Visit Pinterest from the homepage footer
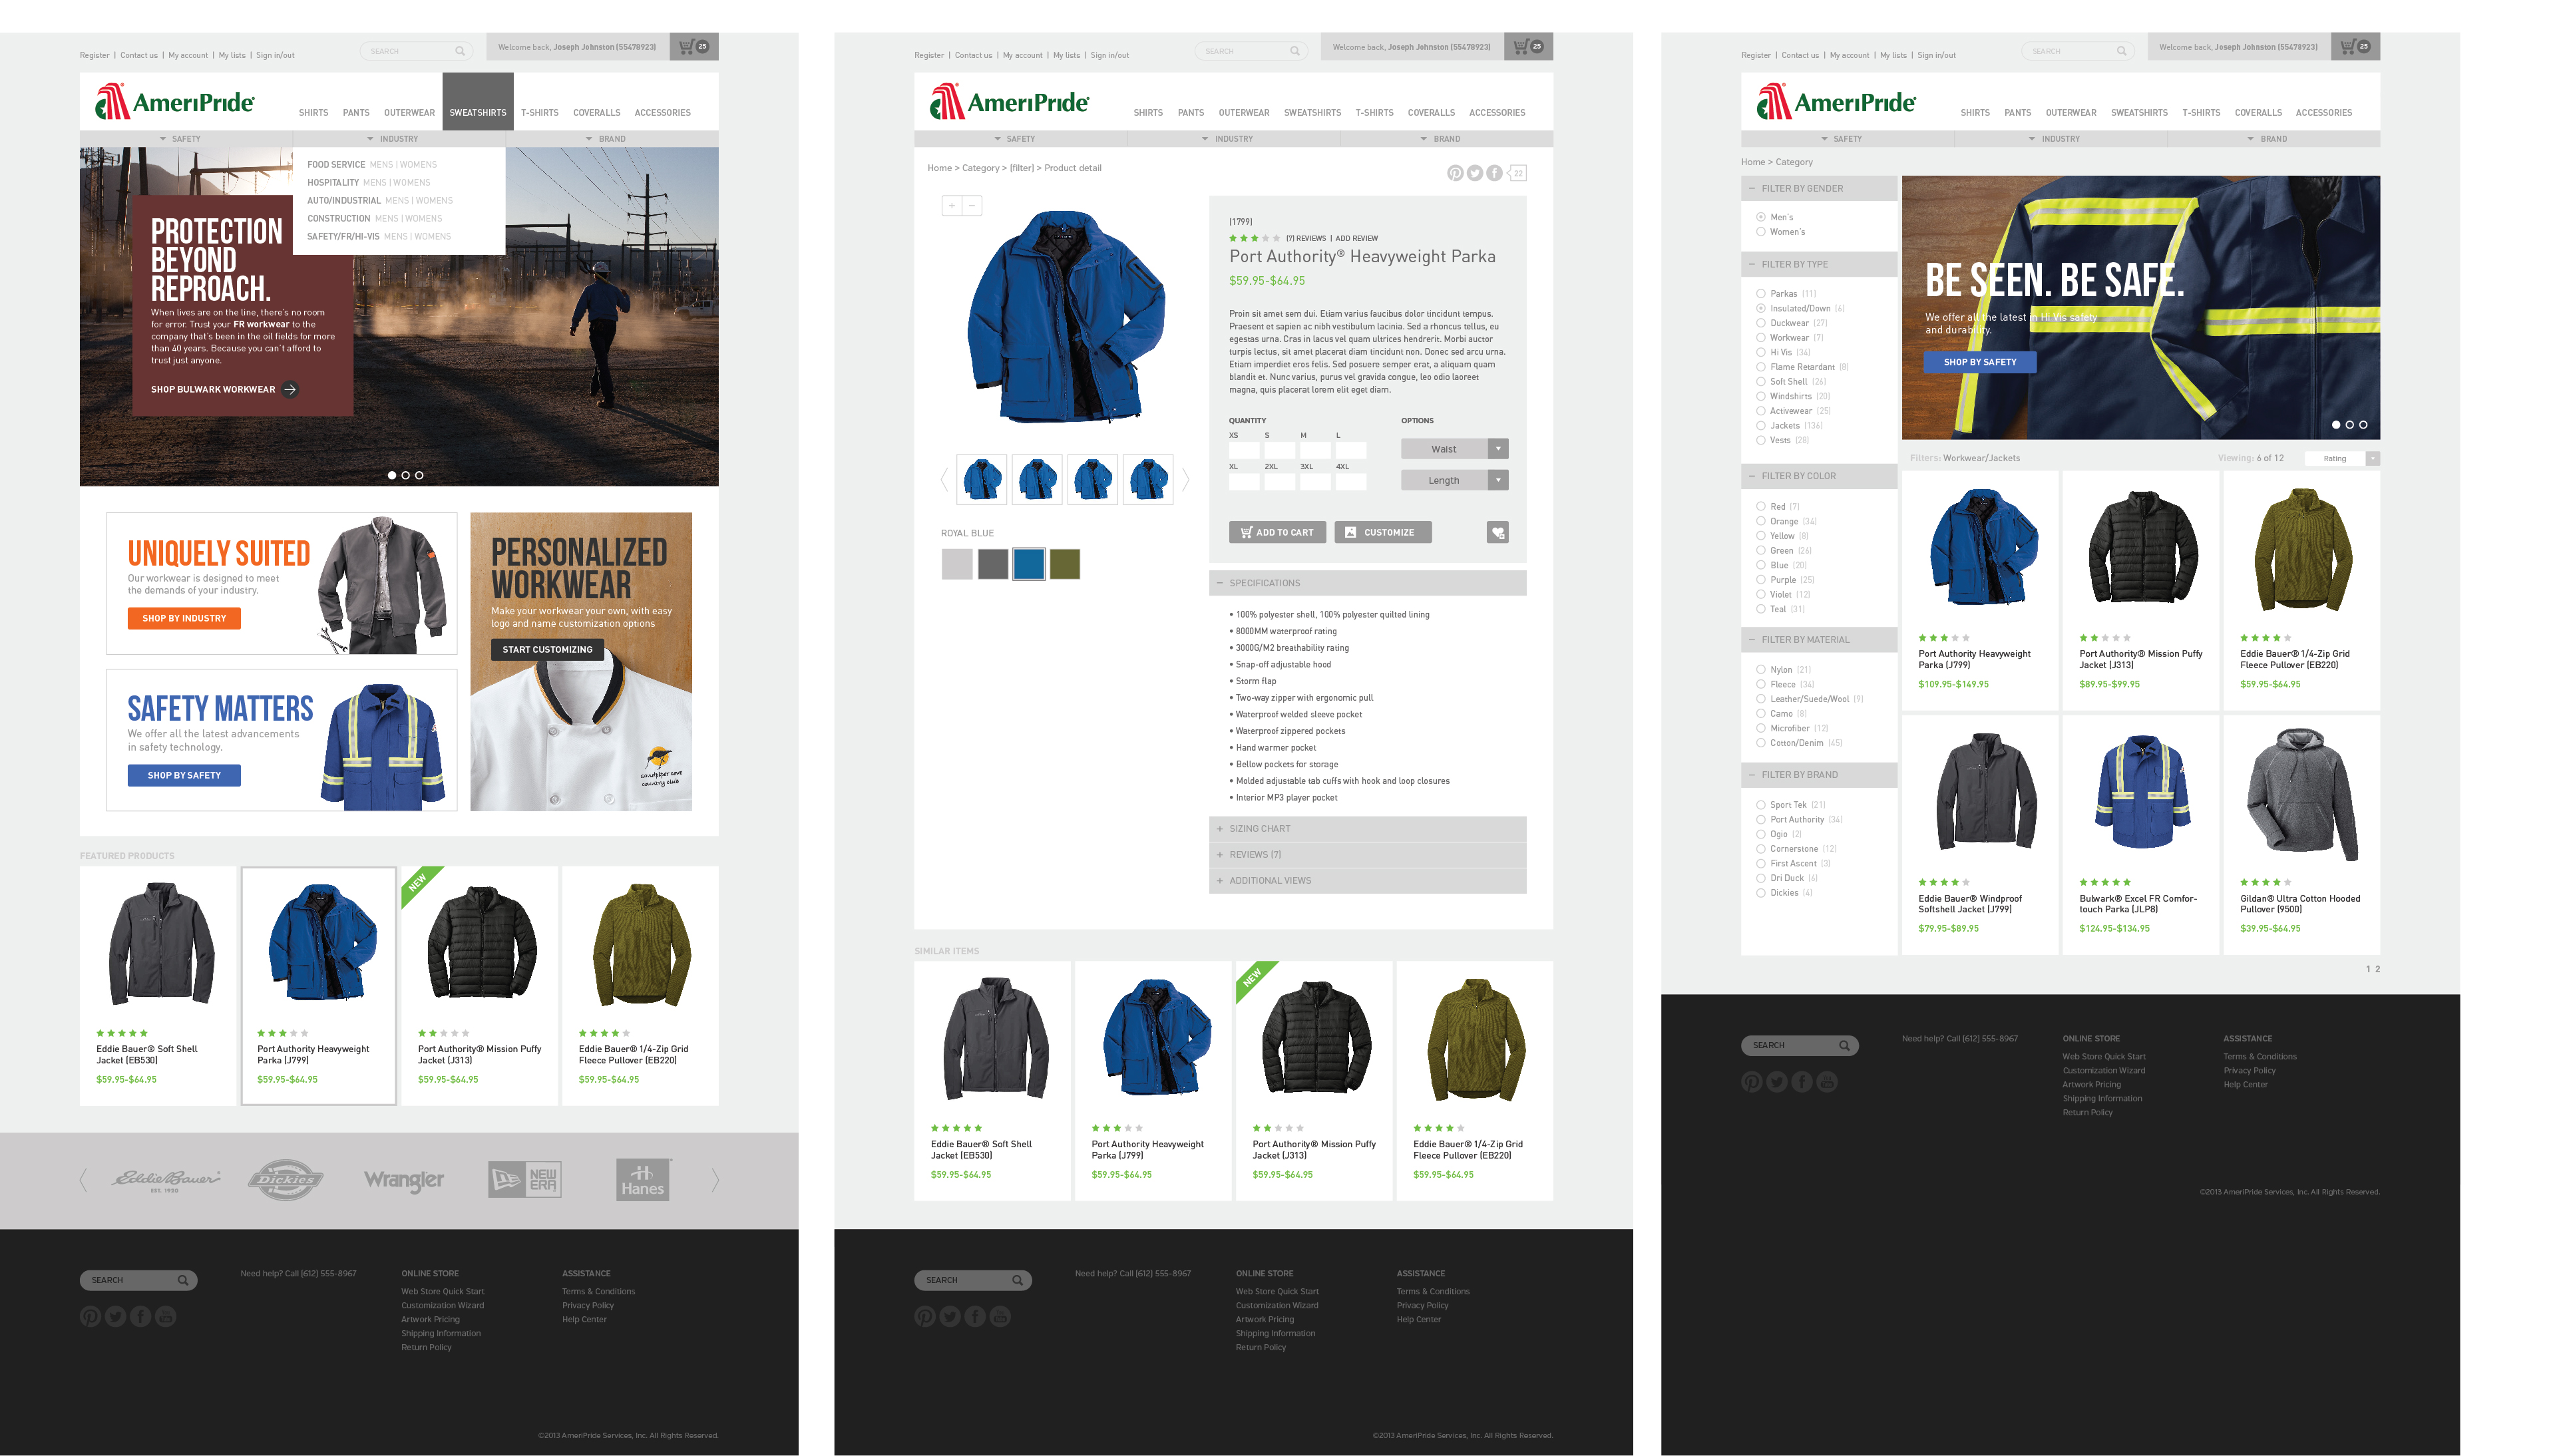Screen dimensions: 2569x1456 coord(91,1316)
